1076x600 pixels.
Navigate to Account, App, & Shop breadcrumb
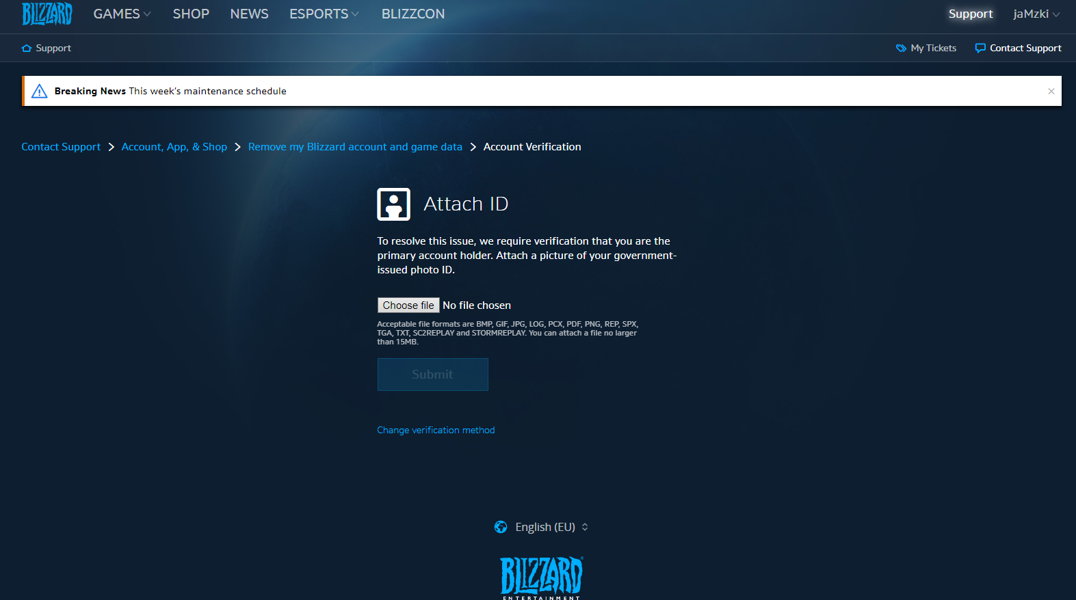(174, 147)
